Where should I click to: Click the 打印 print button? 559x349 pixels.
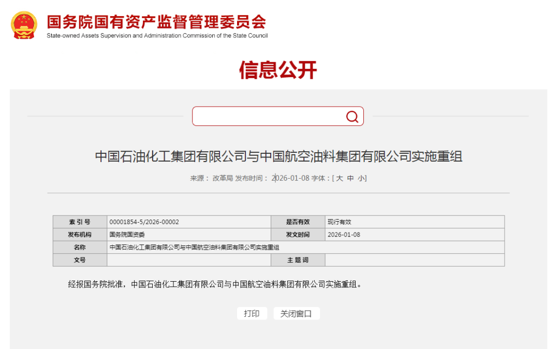pos(252,313)
